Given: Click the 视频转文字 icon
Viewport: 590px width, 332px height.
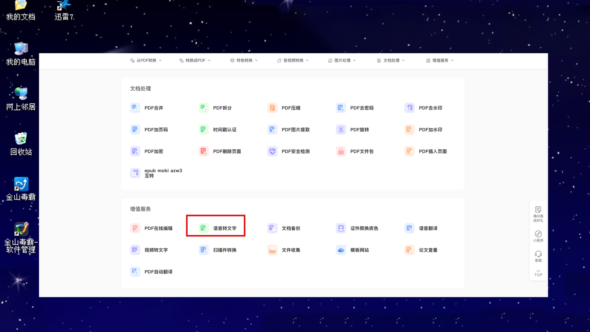Looking at the screenshot, I should coord(135,250).
